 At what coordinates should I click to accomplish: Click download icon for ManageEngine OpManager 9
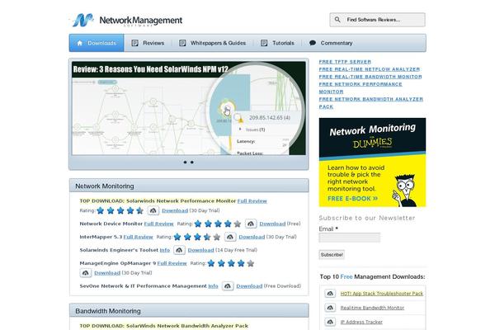click(x=86, y=273)
